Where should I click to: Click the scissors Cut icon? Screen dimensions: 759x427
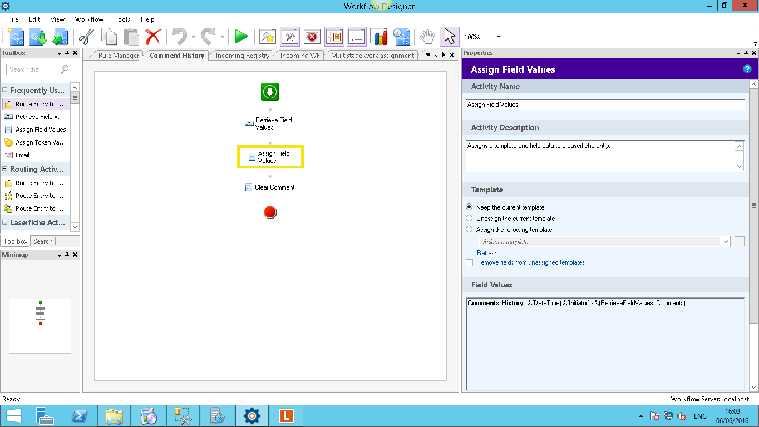tap(86, 37)
